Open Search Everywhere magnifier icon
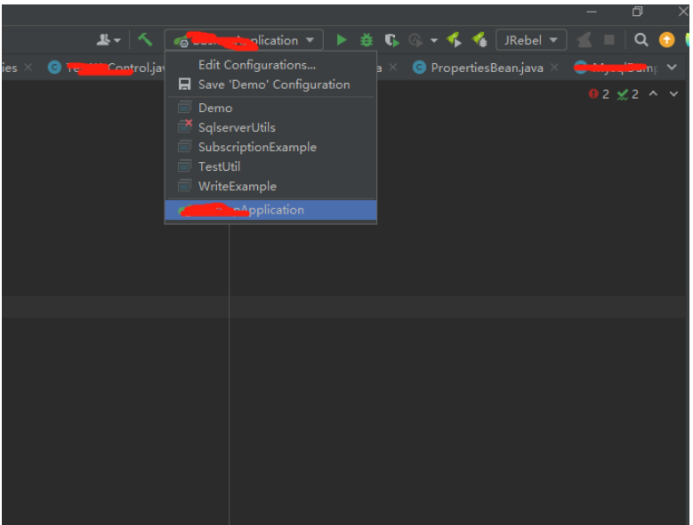693x525 pixels. click(x=641, y=40)
